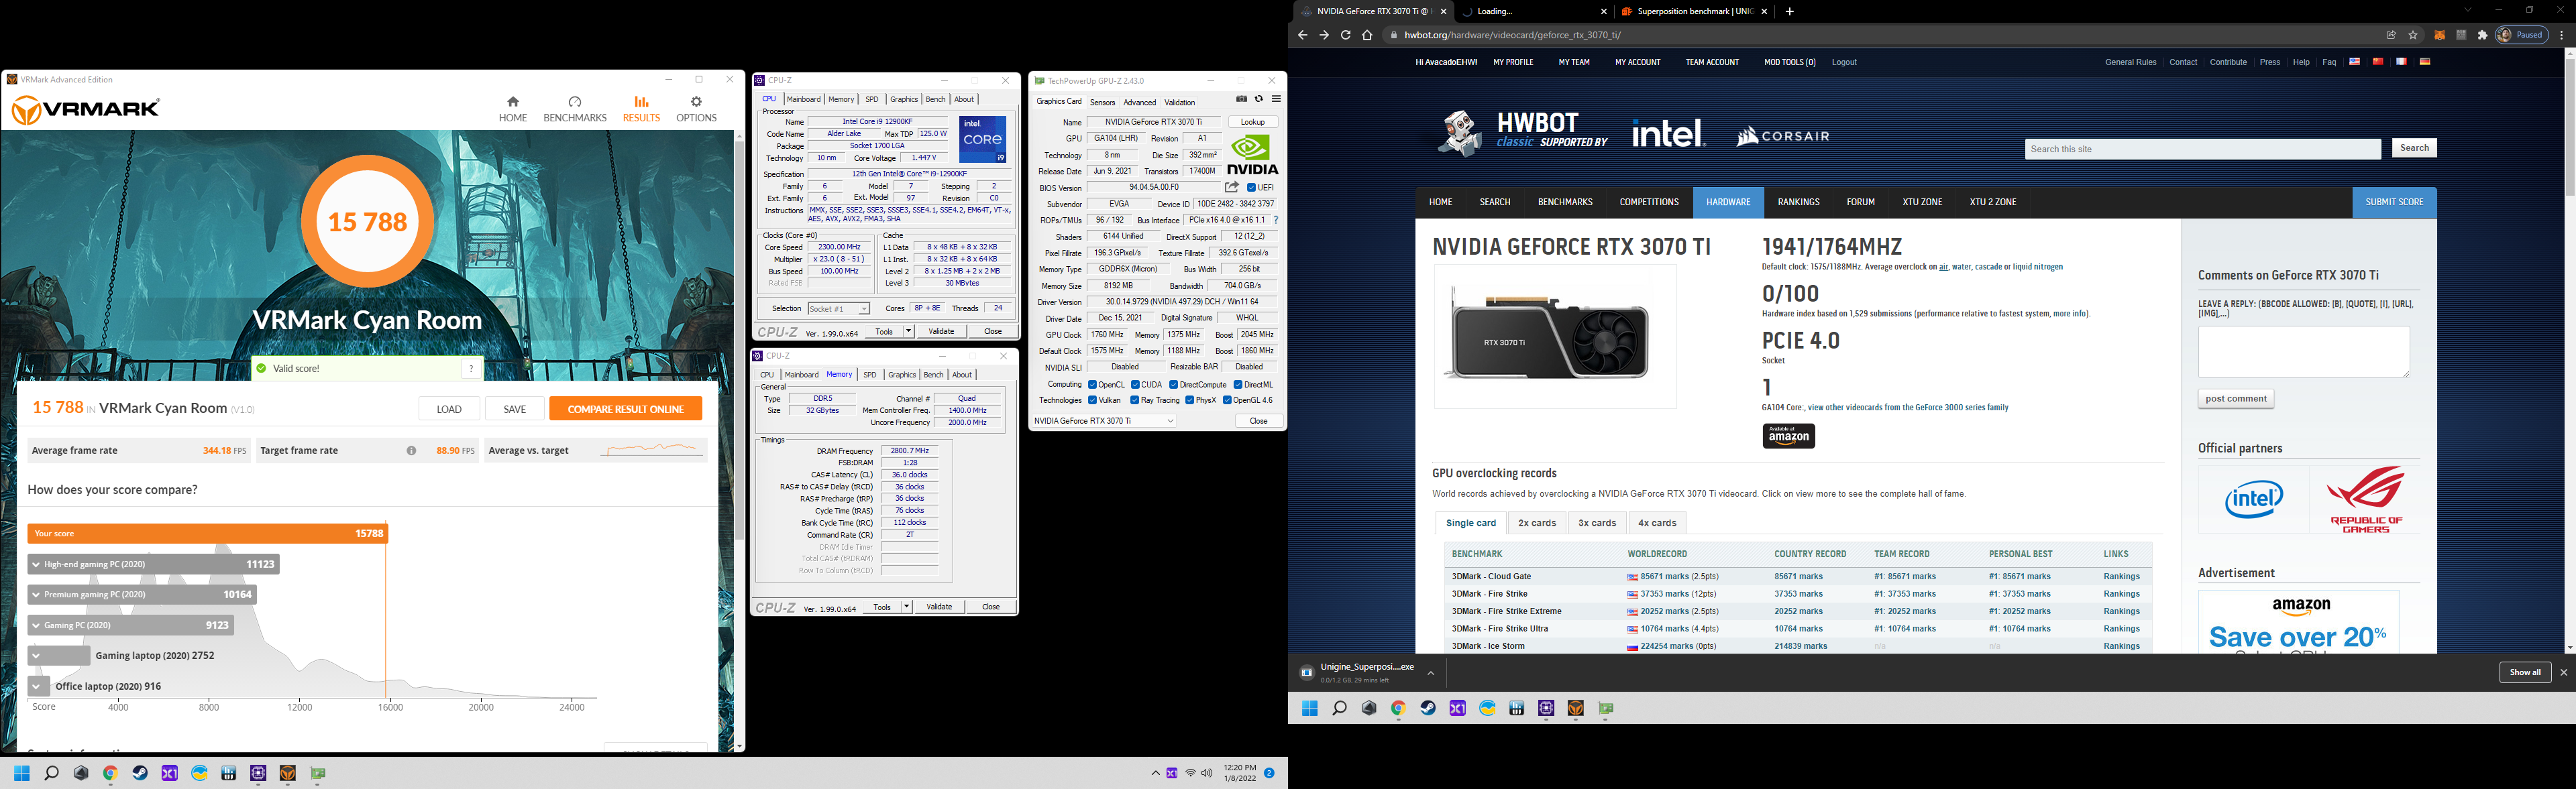Open CPU-Z socket selection dropdown
The height and width of the screenshot is (789, 2576).
tap(838, 308)
